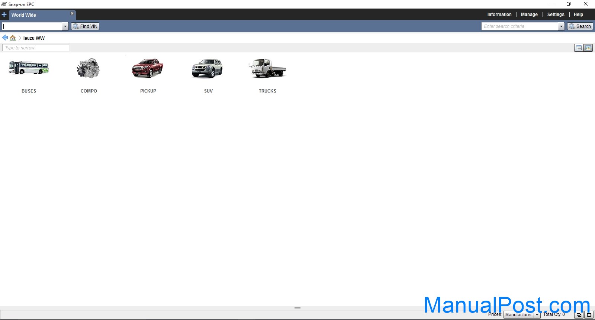Click the Search button
595x320 pixels.
[x=580, y=26]
